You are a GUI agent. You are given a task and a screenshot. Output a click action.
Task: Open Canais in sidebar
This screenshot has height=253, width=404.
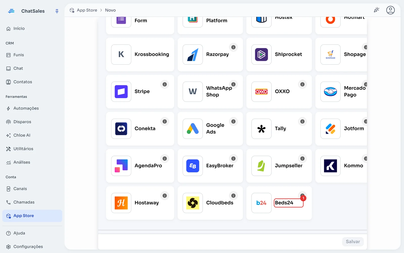(32, 189)
